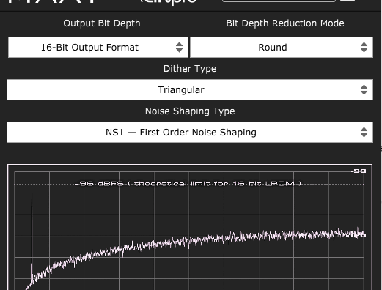The image size is (382, 290).
Task: Click the stepper arrows on Noise Shaping dropdown
Action: pyautogui.click(x=364, y=133)
